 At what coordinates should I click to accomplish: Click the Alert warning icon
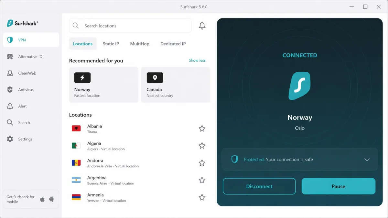10,106
